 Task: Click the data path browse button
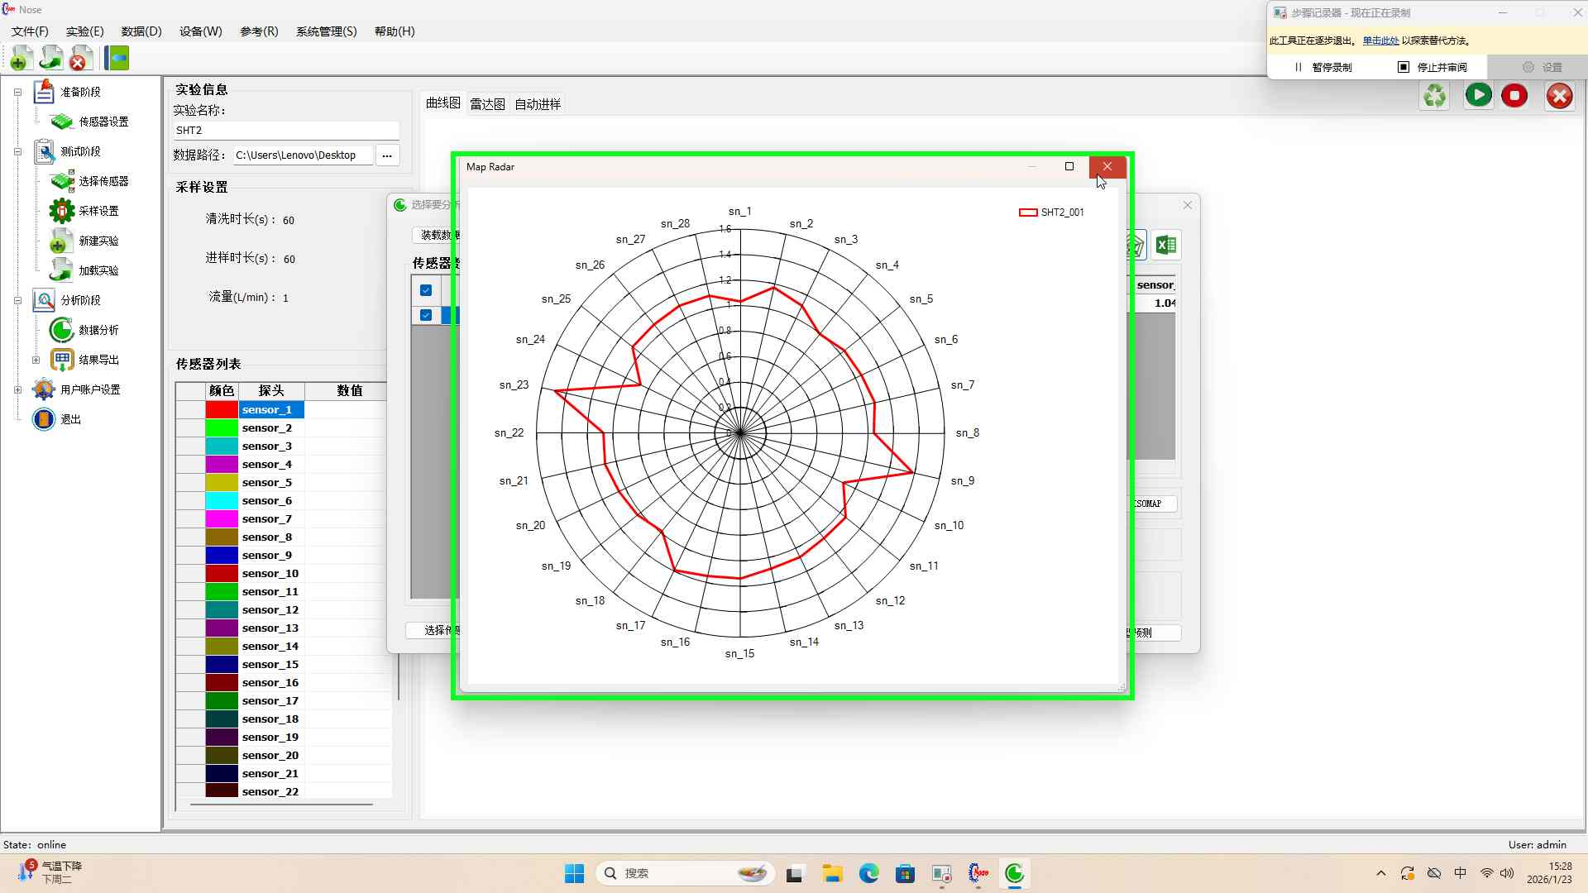(x=387, y=155)
